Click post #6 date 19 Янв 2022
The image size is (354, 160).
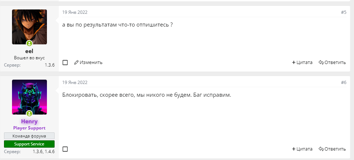pos(75,83)
